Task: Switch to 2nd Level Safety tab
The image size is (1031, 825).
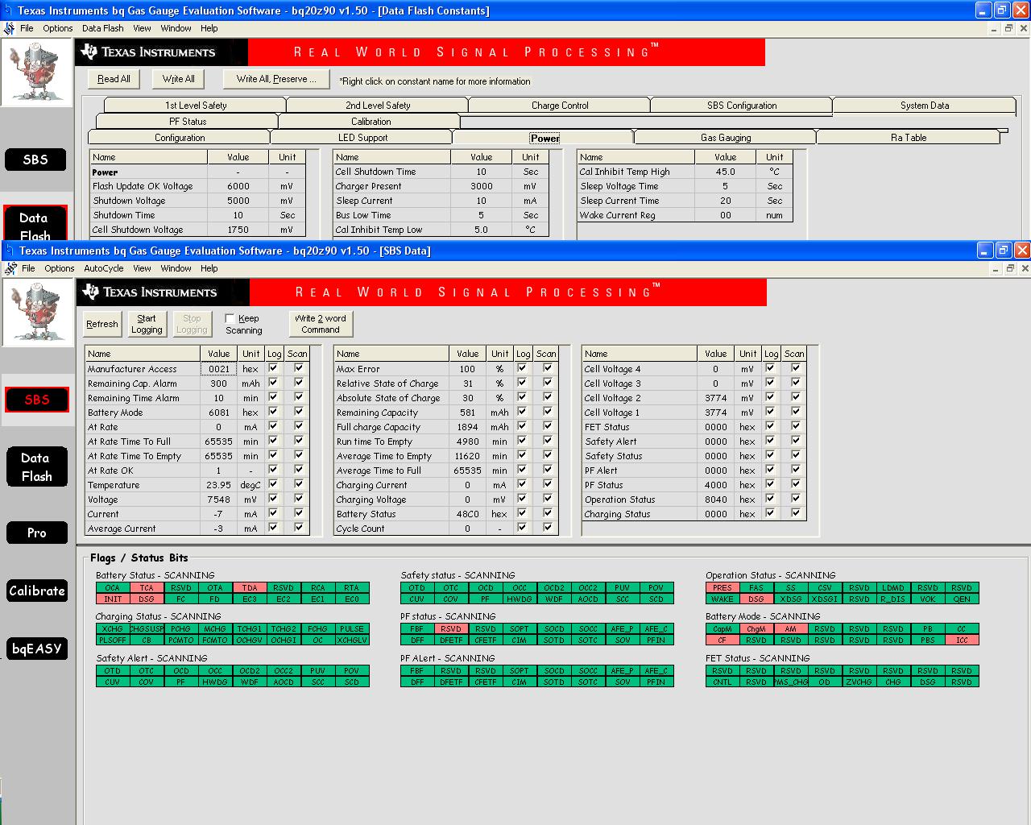Action: coord(378,106)
